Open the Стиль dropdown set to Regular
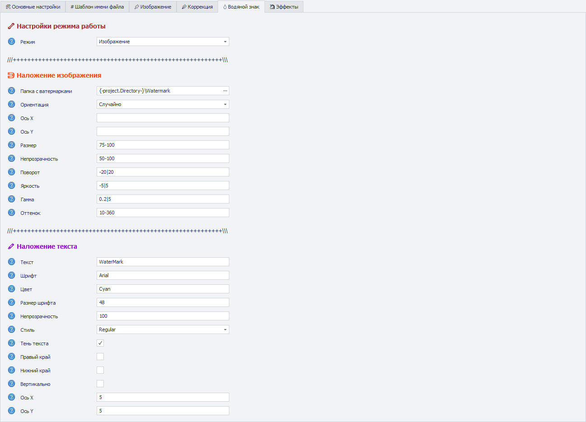This screenshot has width=586, height=422. pos(163,329)
